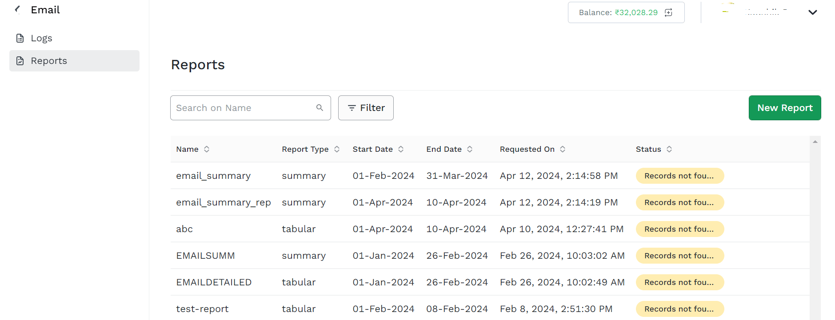The width and height of the screenshot is (835, 320).
Task: Click status badge for test-report row
Action: (x=680, y=309)
